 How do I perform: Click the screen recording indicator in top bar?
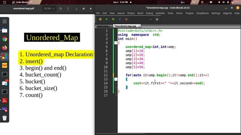pyautogui.click(x=194, y=2)
